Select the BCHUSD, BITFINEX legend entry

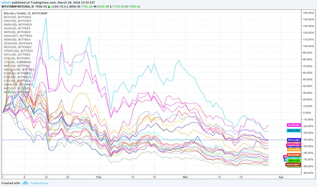click(18, 17)
